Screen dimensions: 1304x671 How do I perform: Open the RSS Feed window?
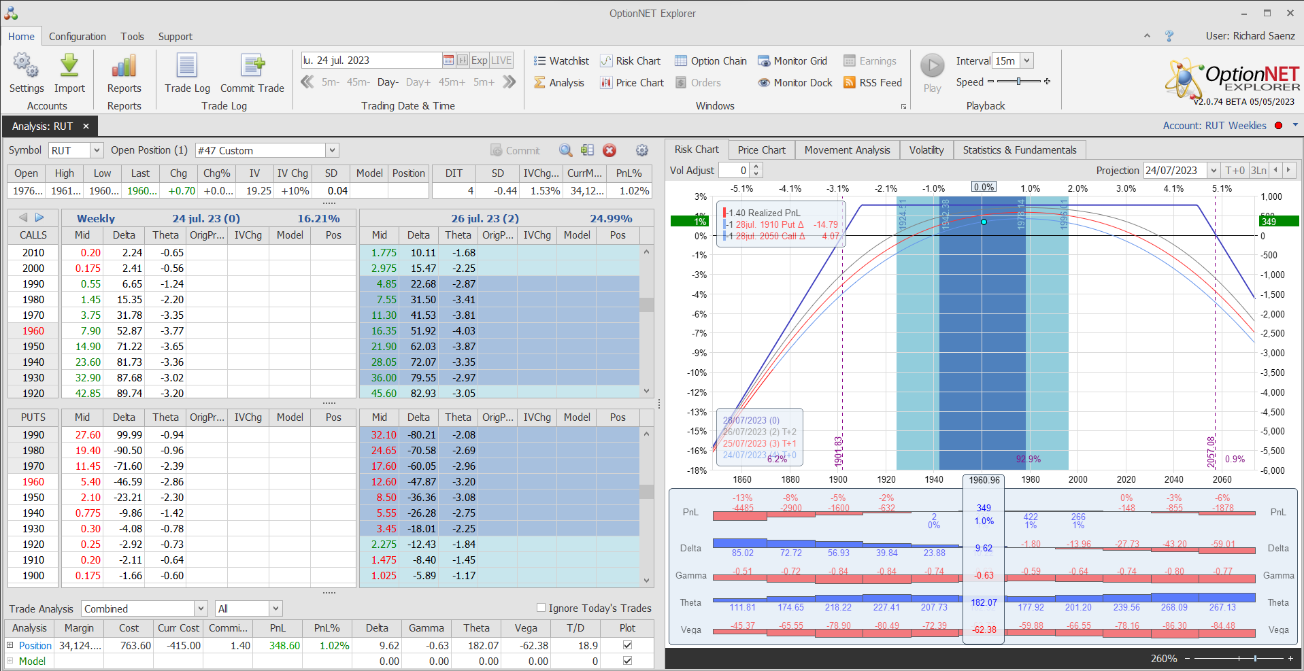point(873,83)
